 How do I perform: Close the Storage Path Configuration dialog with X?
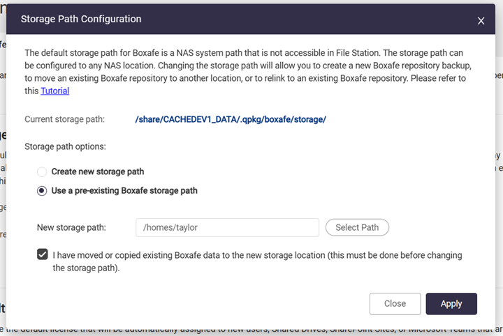[481, 21]
